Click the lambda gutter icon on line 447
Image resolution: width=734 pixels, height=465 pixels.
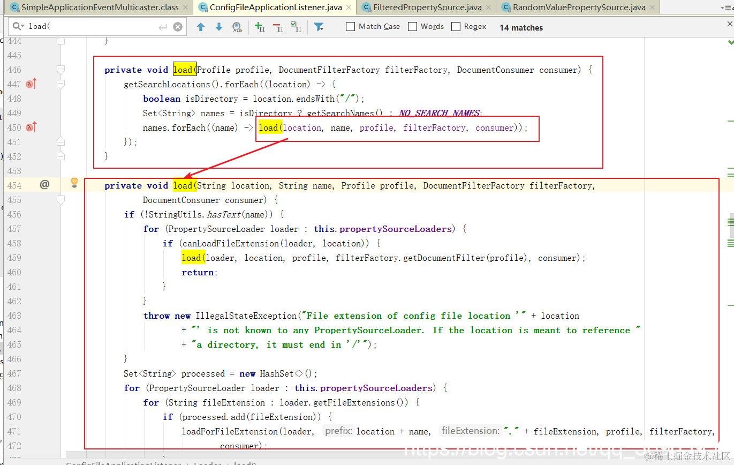click(x=31, y=84)
